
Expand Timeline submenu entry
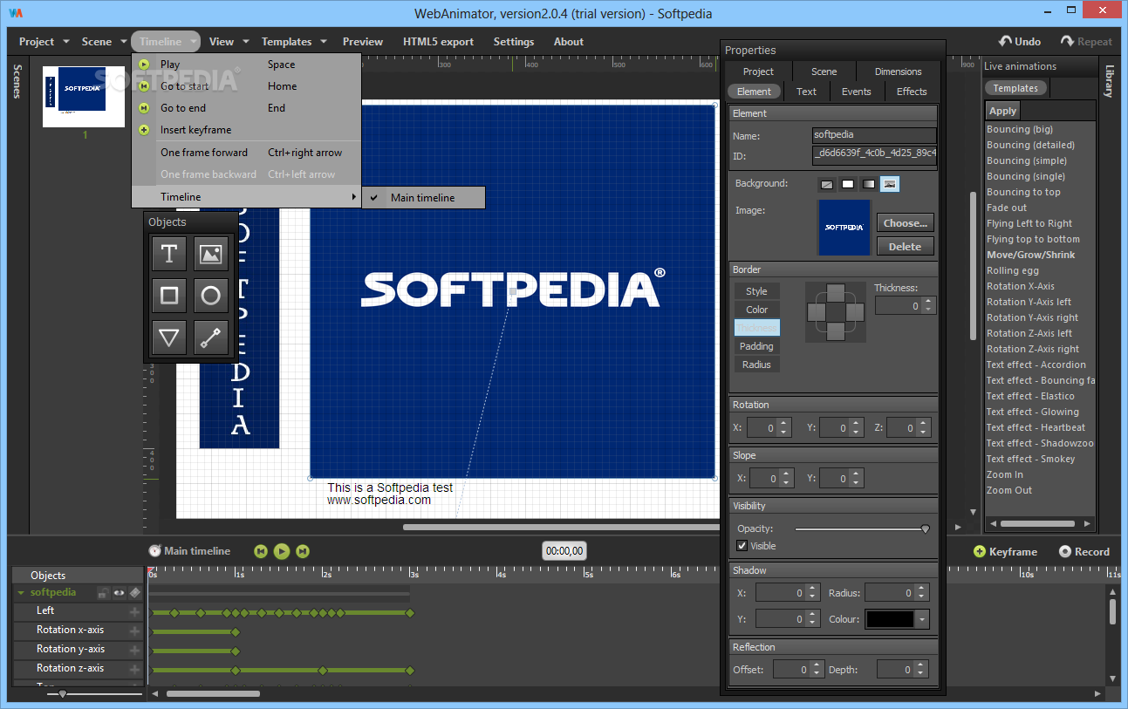(x=246, y=197)
